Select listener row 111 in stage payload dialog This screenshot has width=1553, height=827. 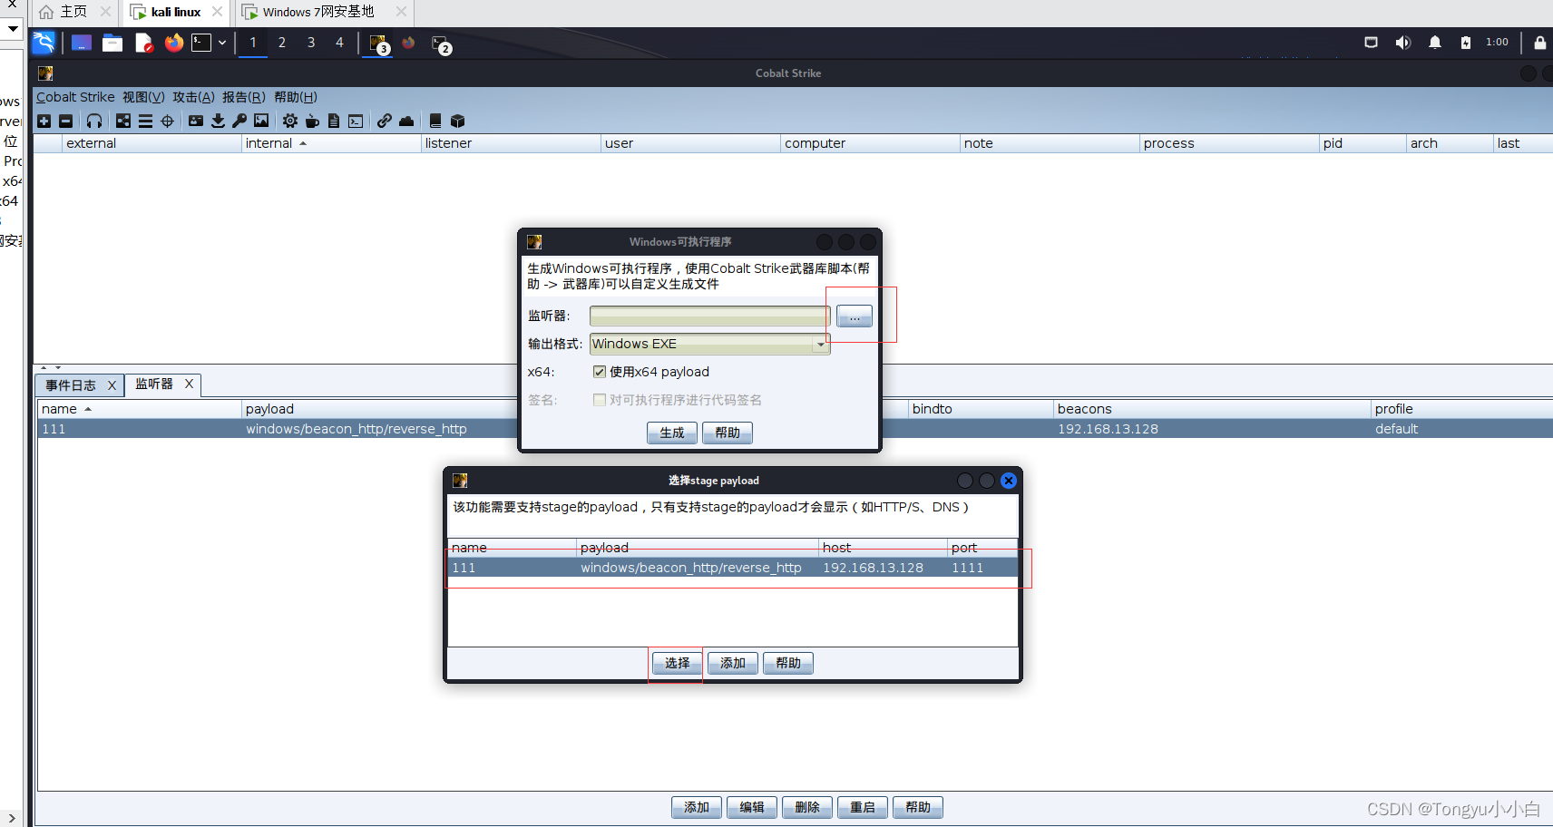pos(733,568)
